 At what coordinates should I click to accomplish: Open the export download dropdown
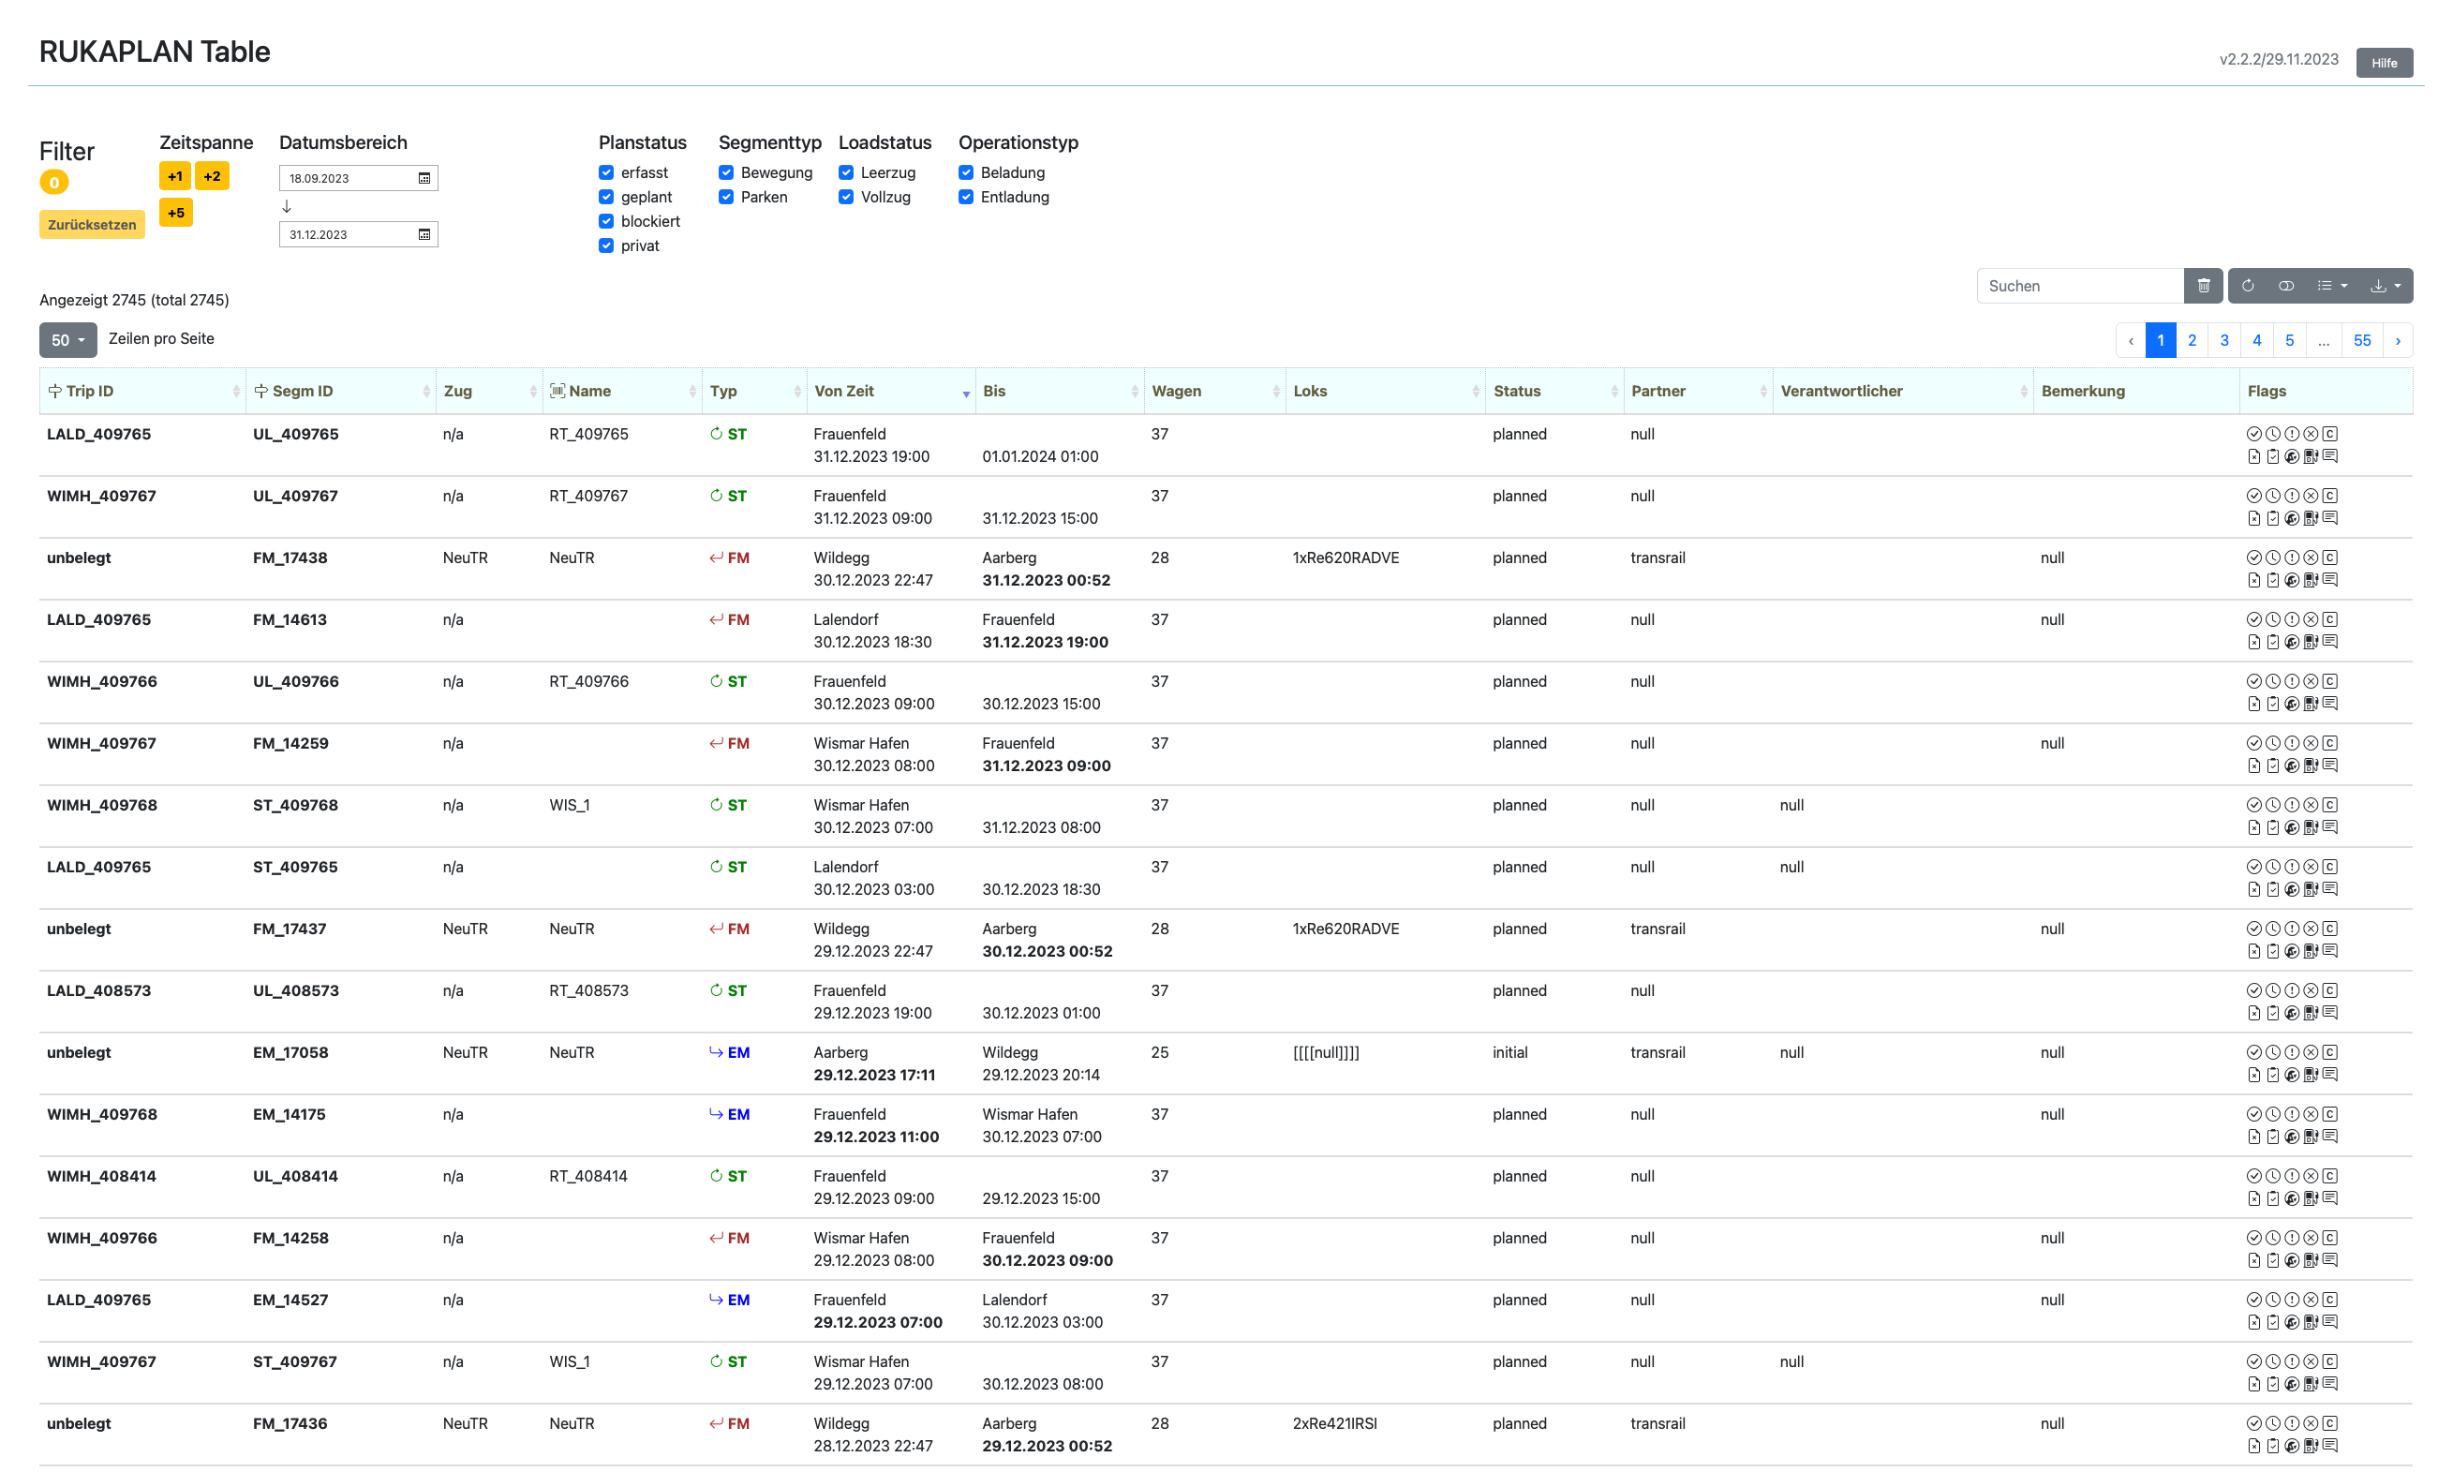2385,286
